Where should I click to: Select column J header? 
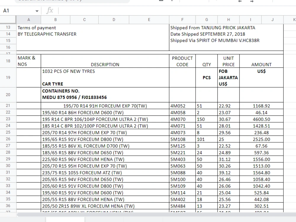point(272,20)
